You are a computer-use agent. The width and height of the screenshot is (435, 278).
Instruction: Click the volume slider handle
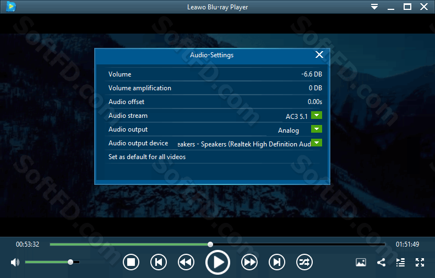(x=70, y=262)
